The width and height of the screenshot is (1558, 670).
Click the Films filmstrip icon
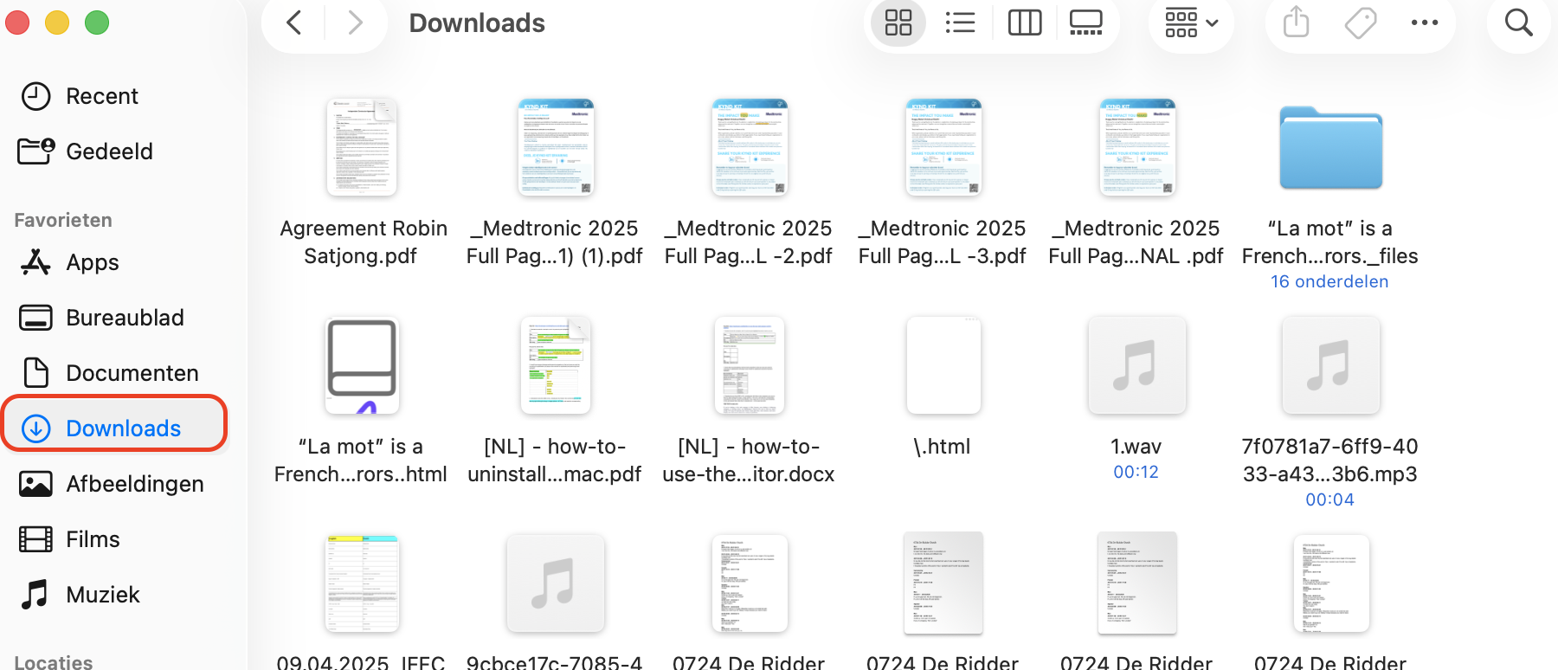click(x=35, y=539)
